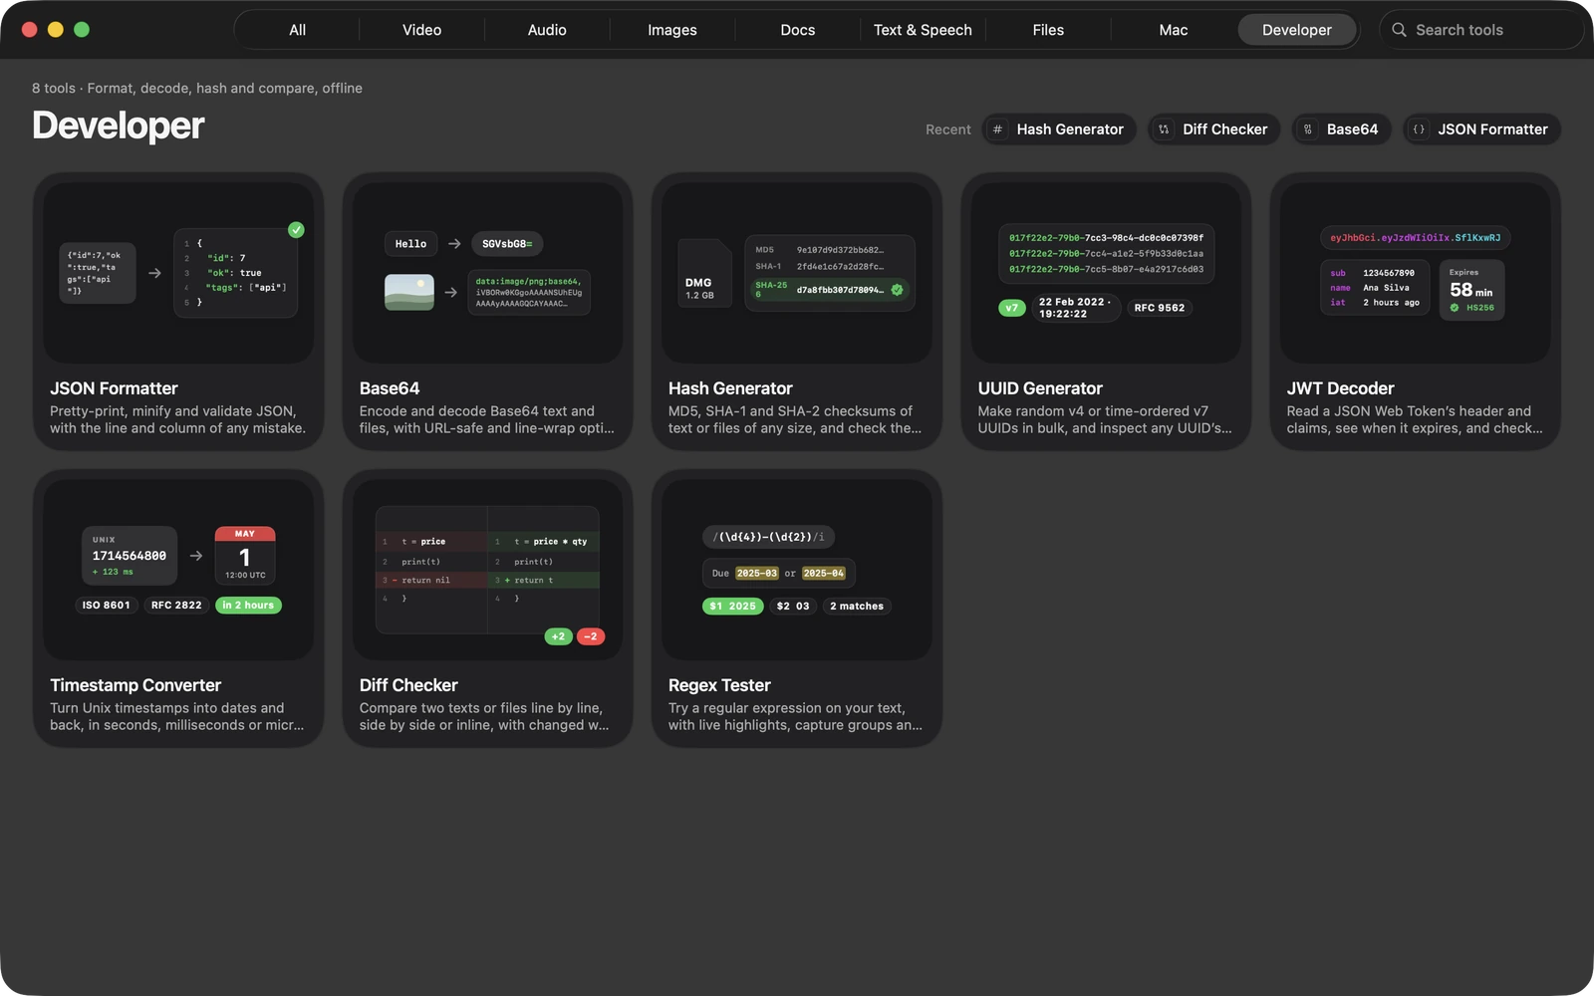Click the Hash Generator card title
This screenshot has width=1594, height=996.
tap(730, 388)
